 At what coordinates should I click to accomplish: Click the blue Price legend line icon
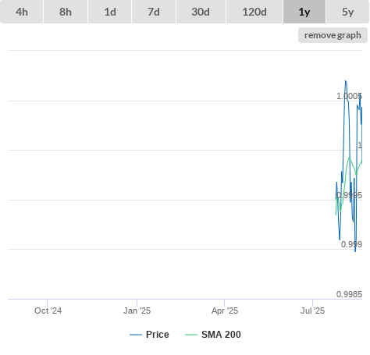(136, 335)
